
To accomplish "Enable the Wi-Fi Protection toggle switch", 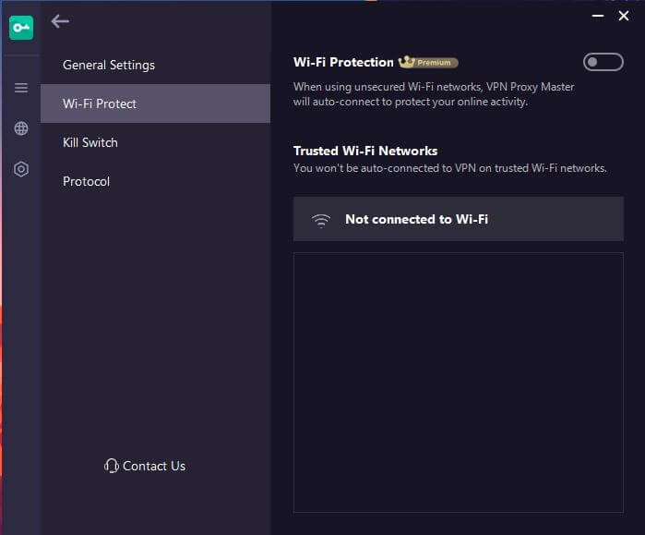I will 603,62.
